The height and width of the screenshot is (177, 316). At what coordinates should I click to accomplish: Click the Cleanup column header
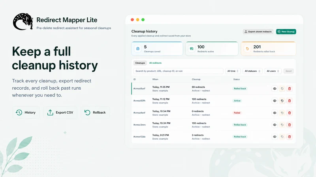tap(196, 79)
